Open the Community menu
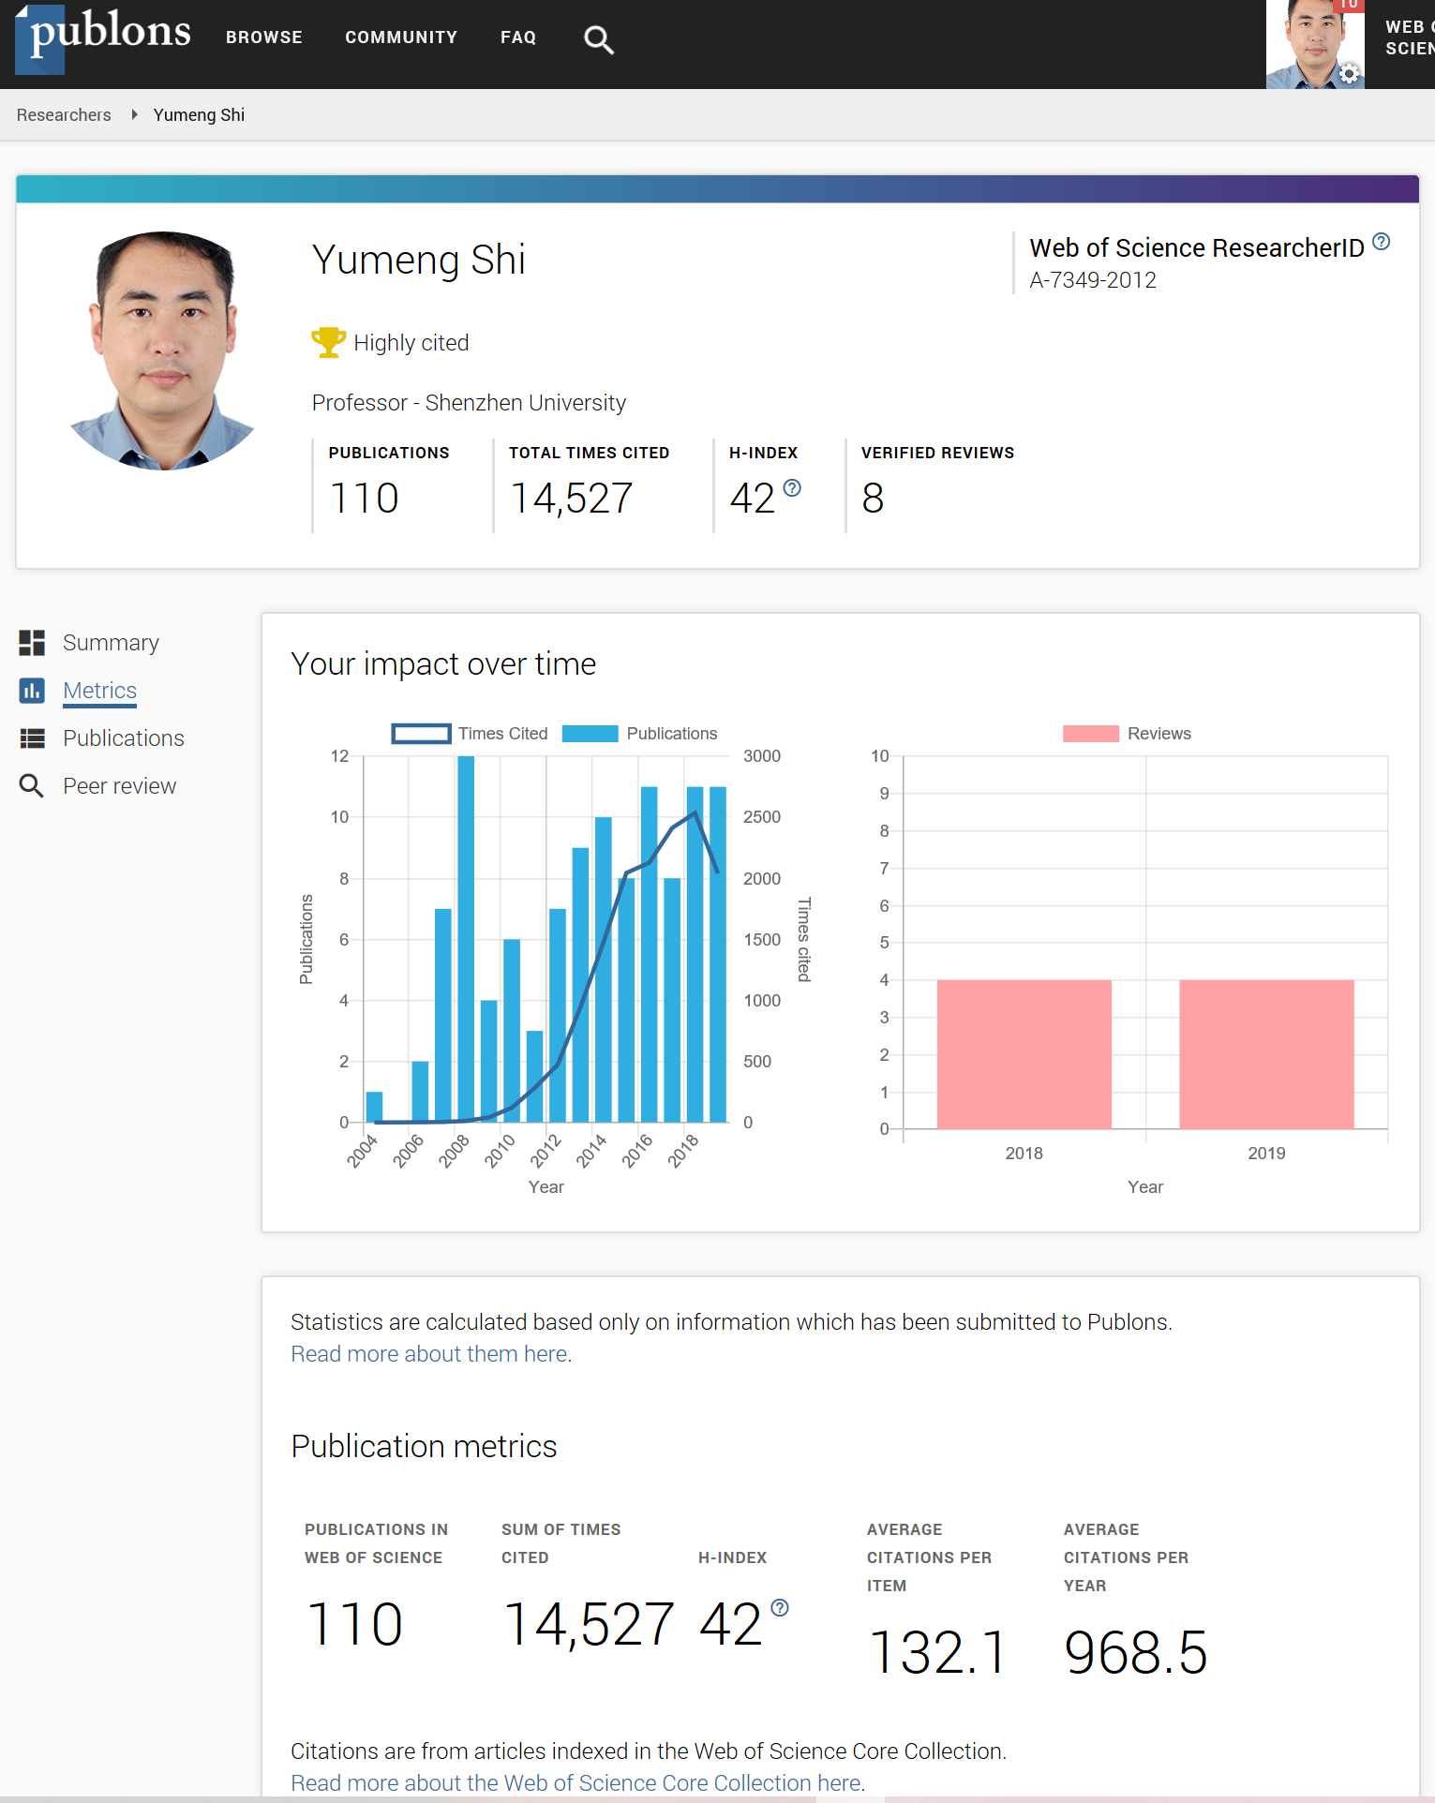 (x=401, y=37)
